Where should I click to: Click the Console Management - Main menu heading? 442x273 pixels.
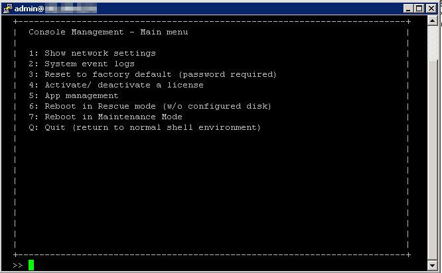pos(108,32)
